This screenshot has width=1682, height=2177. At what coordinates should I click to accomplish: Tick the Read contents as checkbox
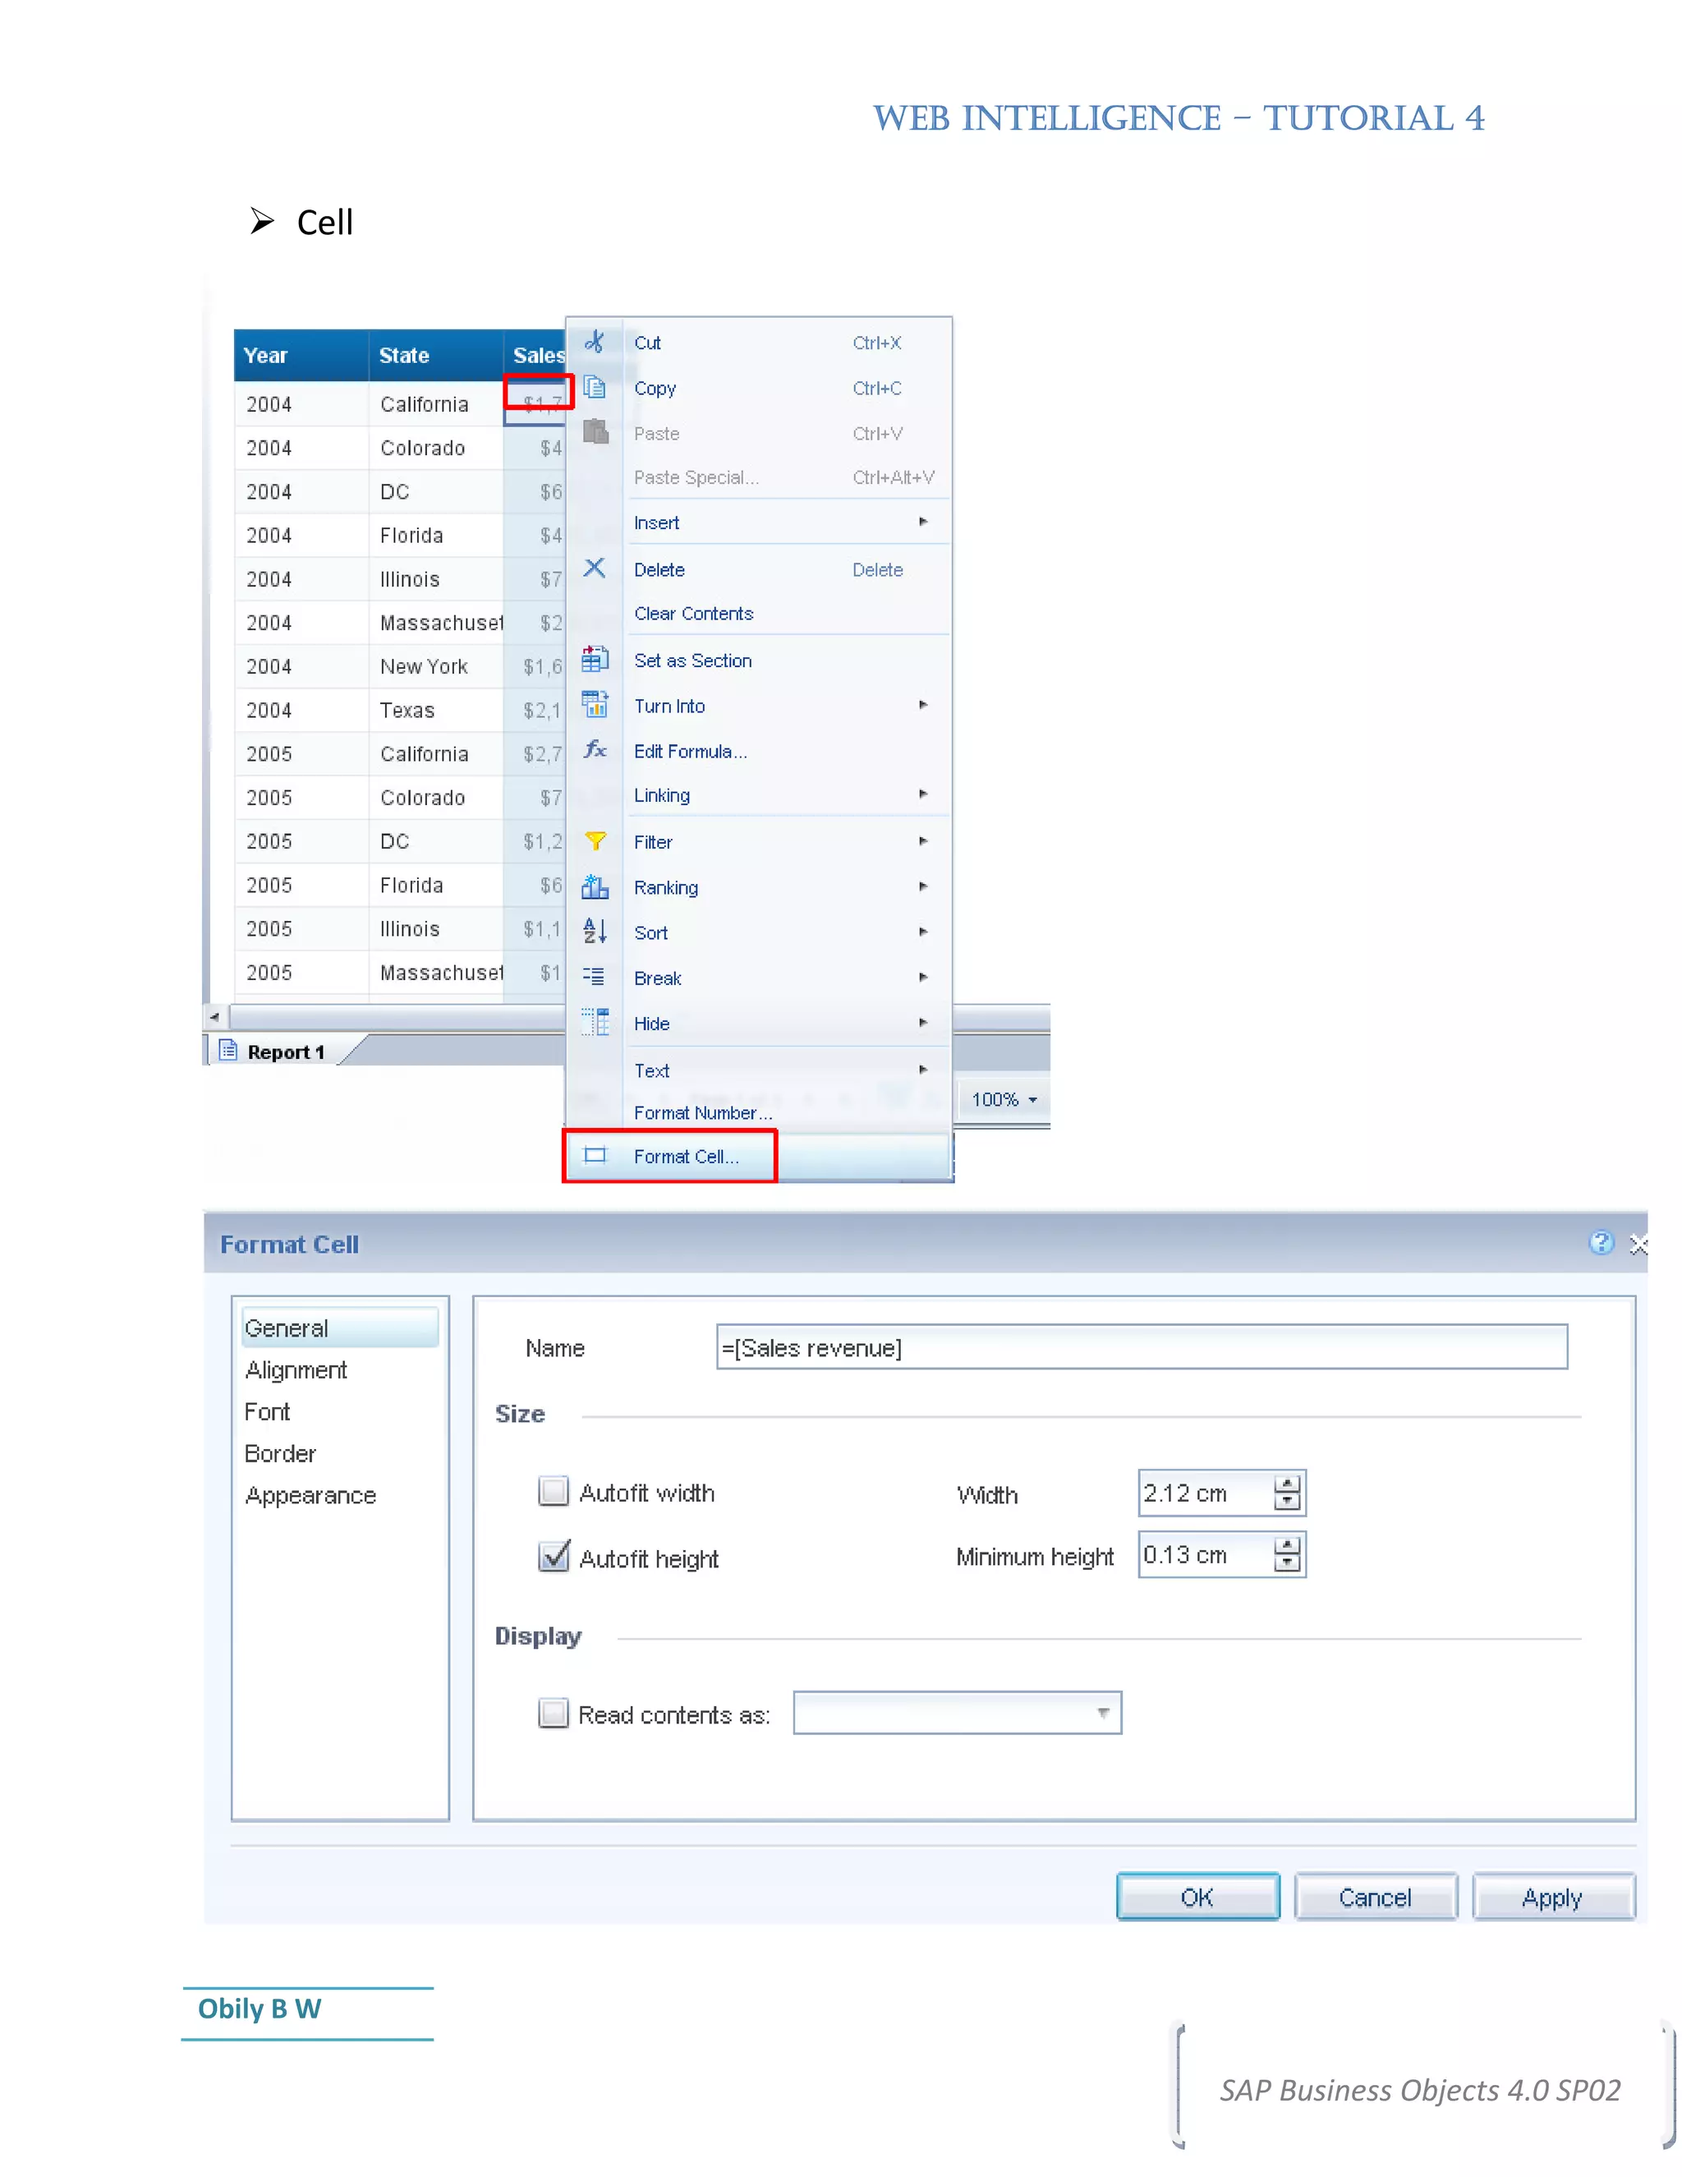tap(553, 1714)
